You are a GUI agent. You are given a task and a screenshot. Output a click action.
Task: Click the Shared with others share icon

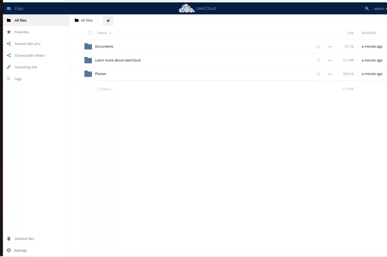click(9, 55)
